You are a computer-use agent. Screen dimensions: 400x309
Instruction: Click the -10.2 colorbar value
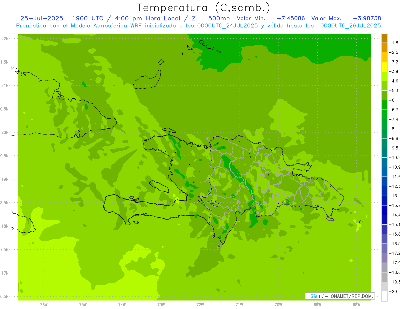(x=394, y=157)
